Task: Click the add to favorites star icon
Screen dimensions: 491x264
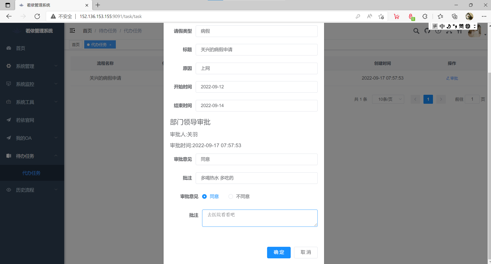Action: pyautogui.click(x=381, y=16)
